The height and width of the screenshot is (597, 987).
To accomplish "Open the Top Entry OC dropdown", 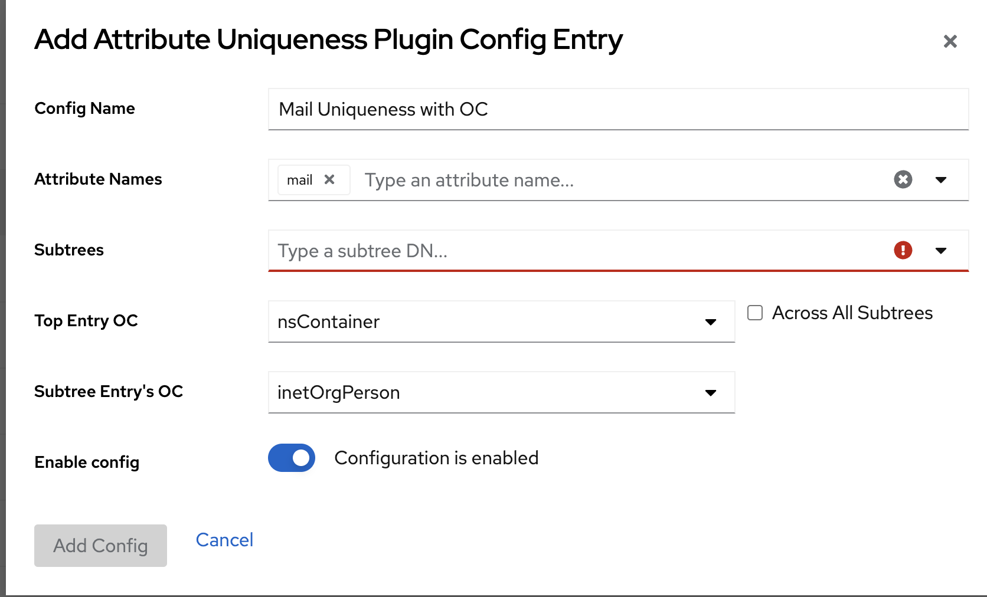I will pyautogui.click(x=711, y=322).
